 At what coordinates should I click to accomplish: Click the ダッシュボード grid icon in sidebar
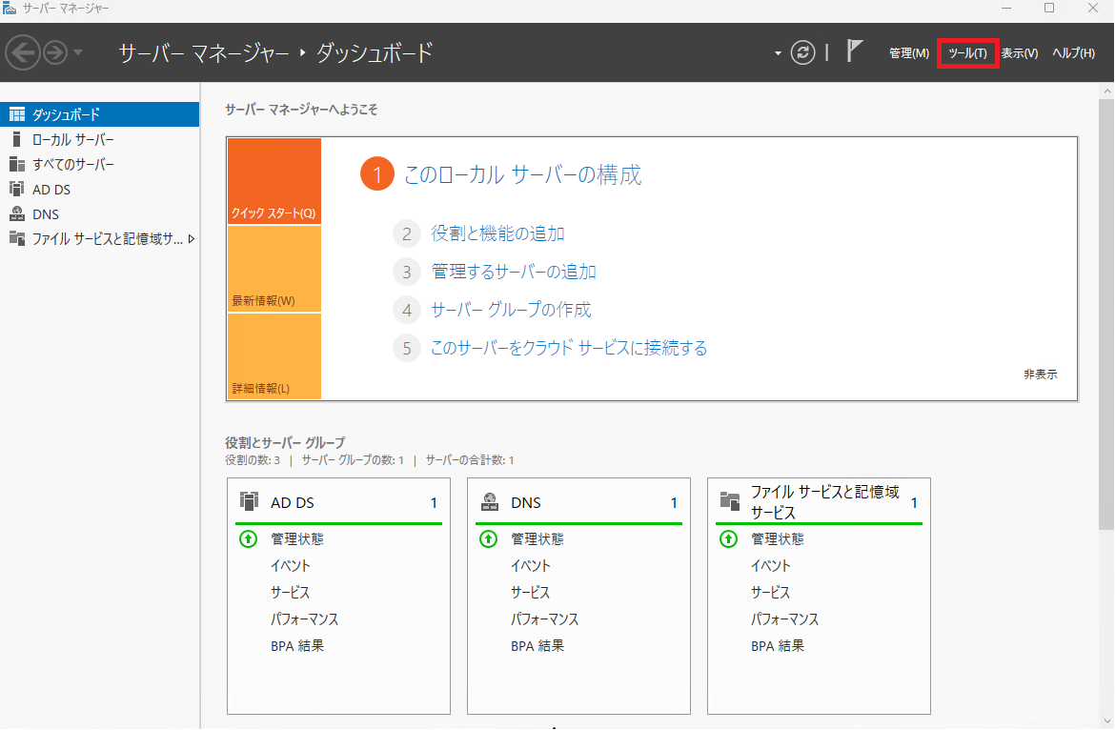coord(17,114)
